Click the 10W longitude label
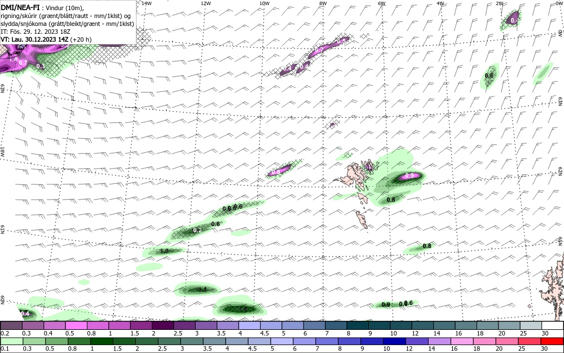The image size is (564, 353). click(x=265, y=3)
